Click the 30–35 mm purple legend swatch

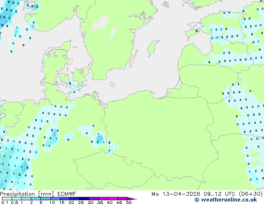94,199
